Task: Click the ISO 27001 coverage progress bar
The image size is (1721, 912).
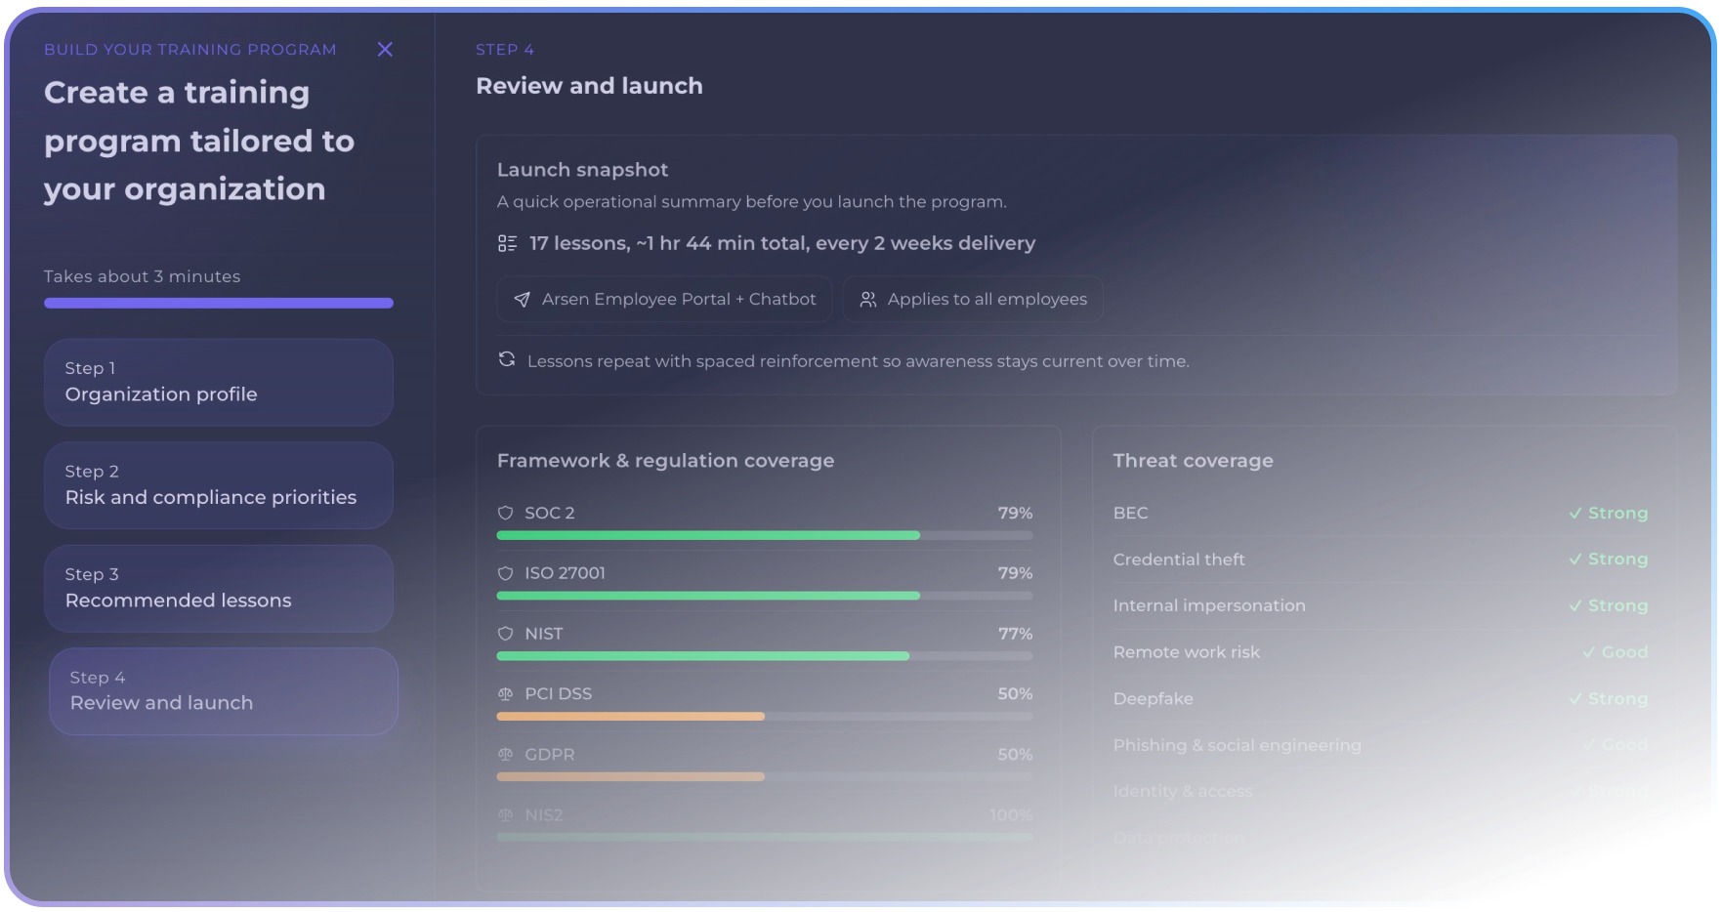Action: pyautogui.click(x=765, y=596)
